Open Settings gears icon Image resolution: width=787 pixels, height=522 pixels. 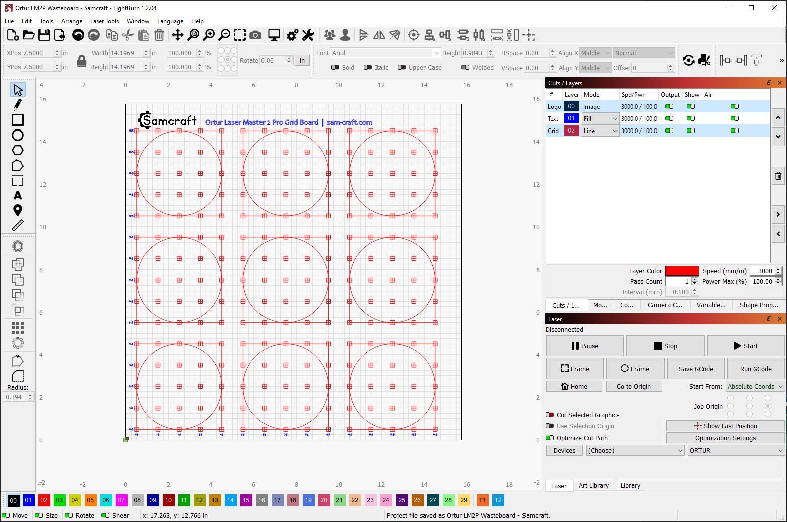pos(292,35)
